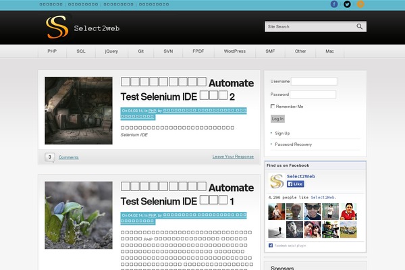Open the Facebook icon in top bar

coord(334,4)
